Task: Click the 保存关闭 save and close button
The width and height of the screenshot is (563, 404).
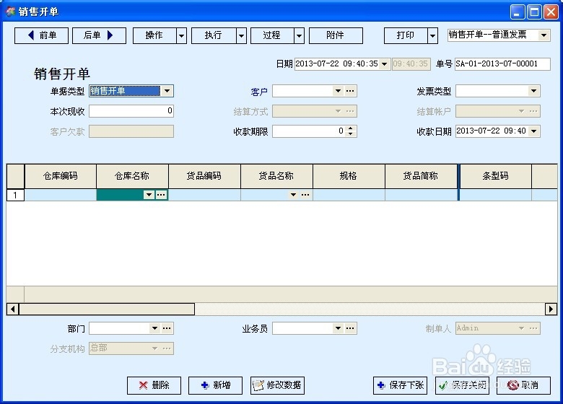Action: tap(462, 385)
